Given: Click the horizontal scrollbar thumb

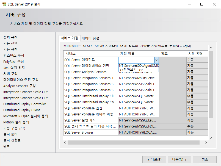Looking at the screenshot, I should tap(134, 142).
